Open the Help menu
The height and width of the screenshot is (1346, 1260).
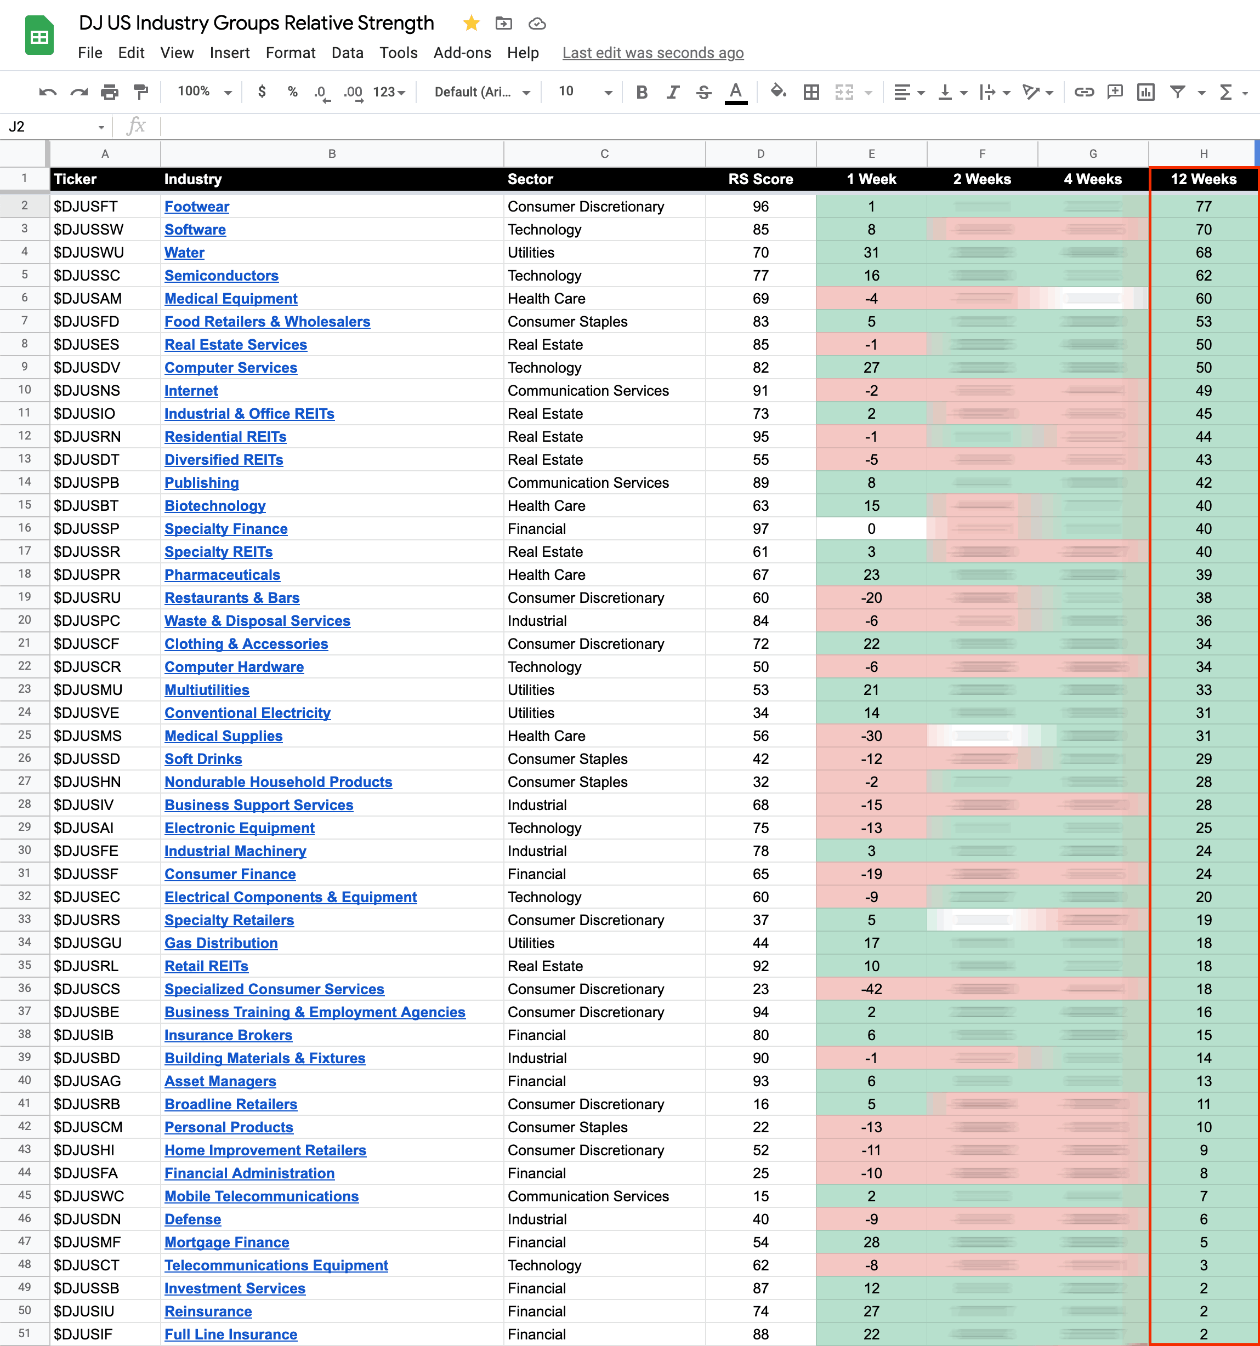pyautogui.click(x=523, y=53)
